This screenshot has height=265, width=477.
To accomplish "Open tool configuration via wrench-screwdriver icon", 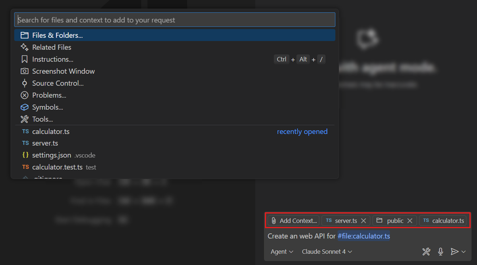I will (426, 252).
